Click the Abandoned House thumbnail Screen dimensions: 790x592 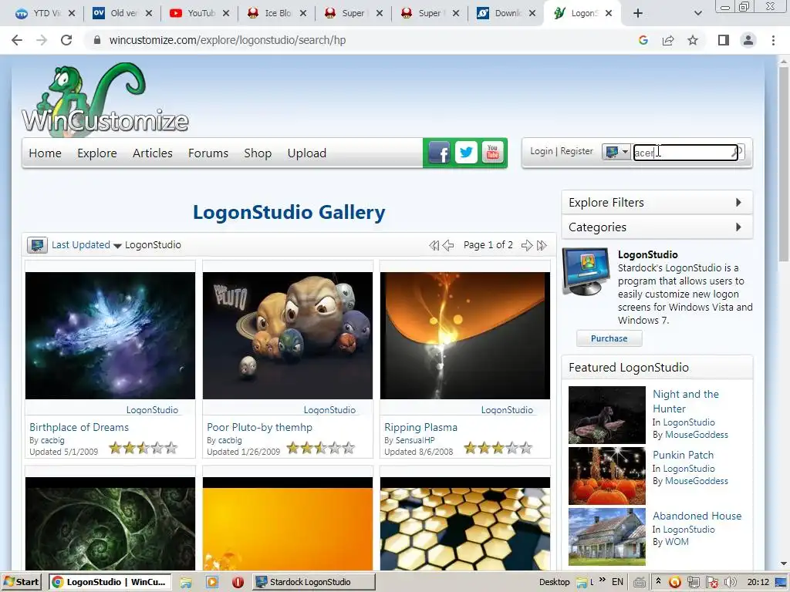(x=607, y=536)
